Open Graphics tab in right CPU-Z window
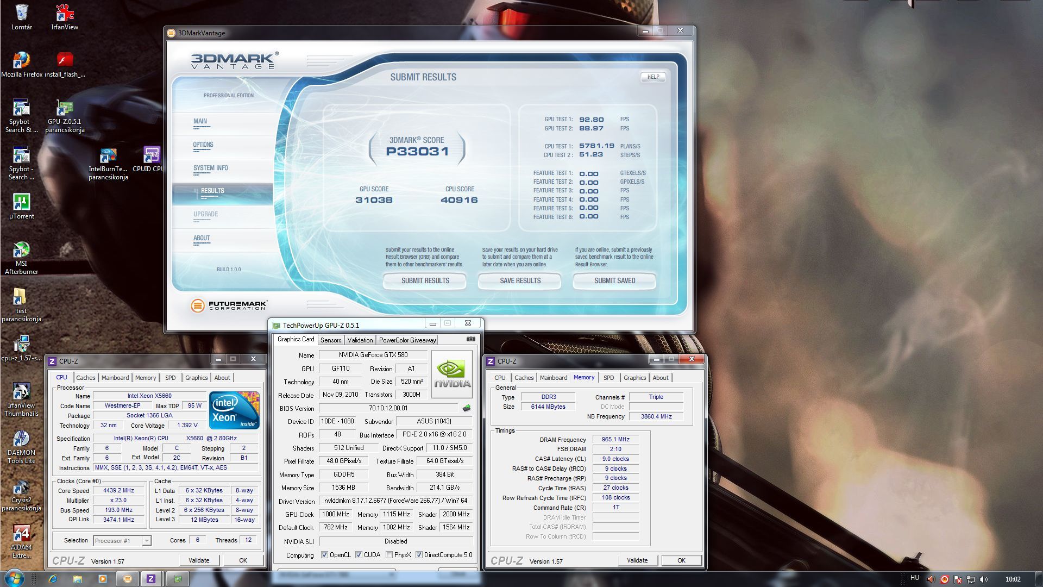The width and height of the screenshot is (1043, 587). coord(634,378)
